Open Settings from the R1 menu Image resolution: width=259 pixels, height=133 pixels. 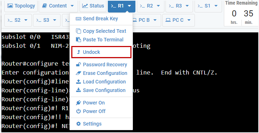tap(101, 124)
